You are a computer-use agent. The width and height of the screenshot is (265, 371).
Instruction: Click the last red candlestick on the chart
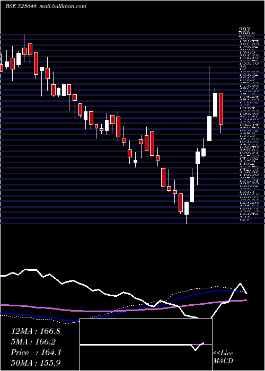[x=221, y=109]
